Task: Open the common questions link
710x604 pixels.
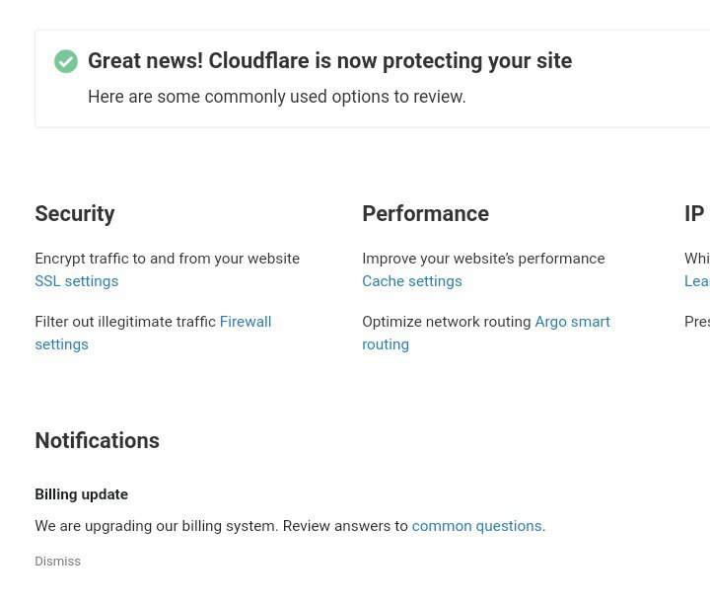Action: coord(477,526)
